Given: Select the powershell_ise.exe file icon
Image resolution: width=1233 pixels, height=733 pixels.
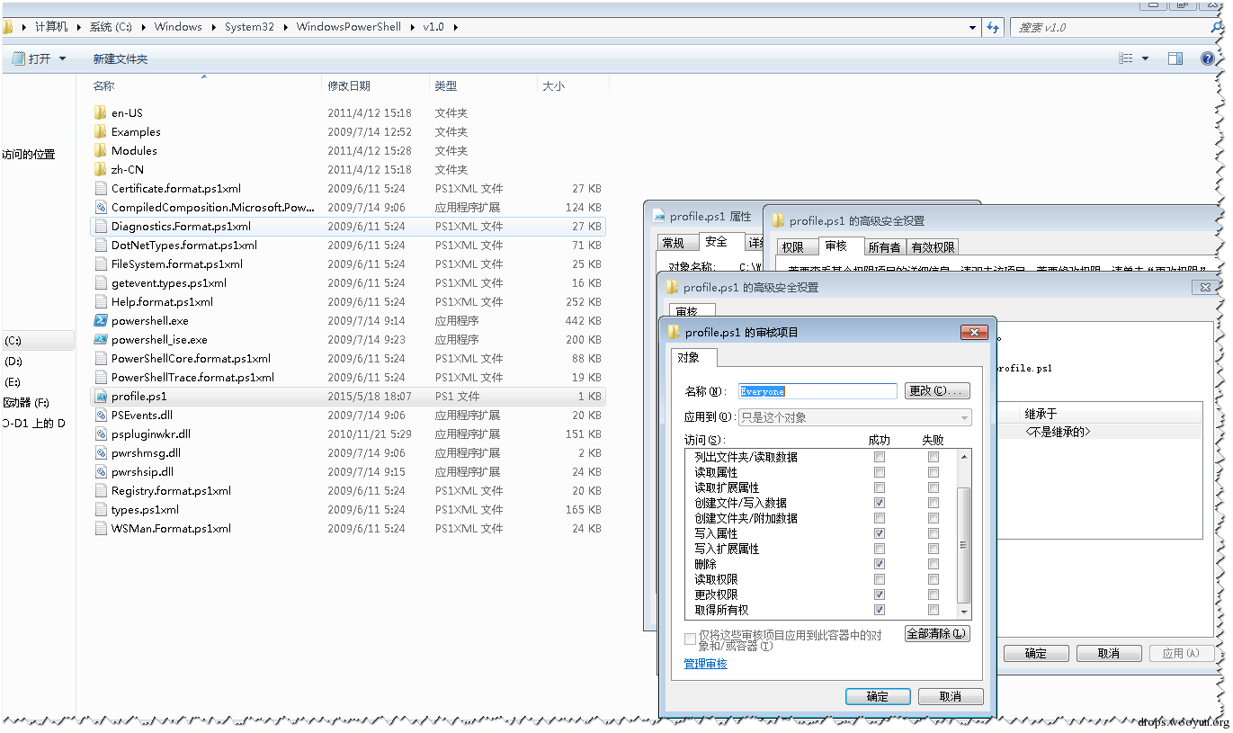Looking at the screenshot, I should tap(102, 339).
